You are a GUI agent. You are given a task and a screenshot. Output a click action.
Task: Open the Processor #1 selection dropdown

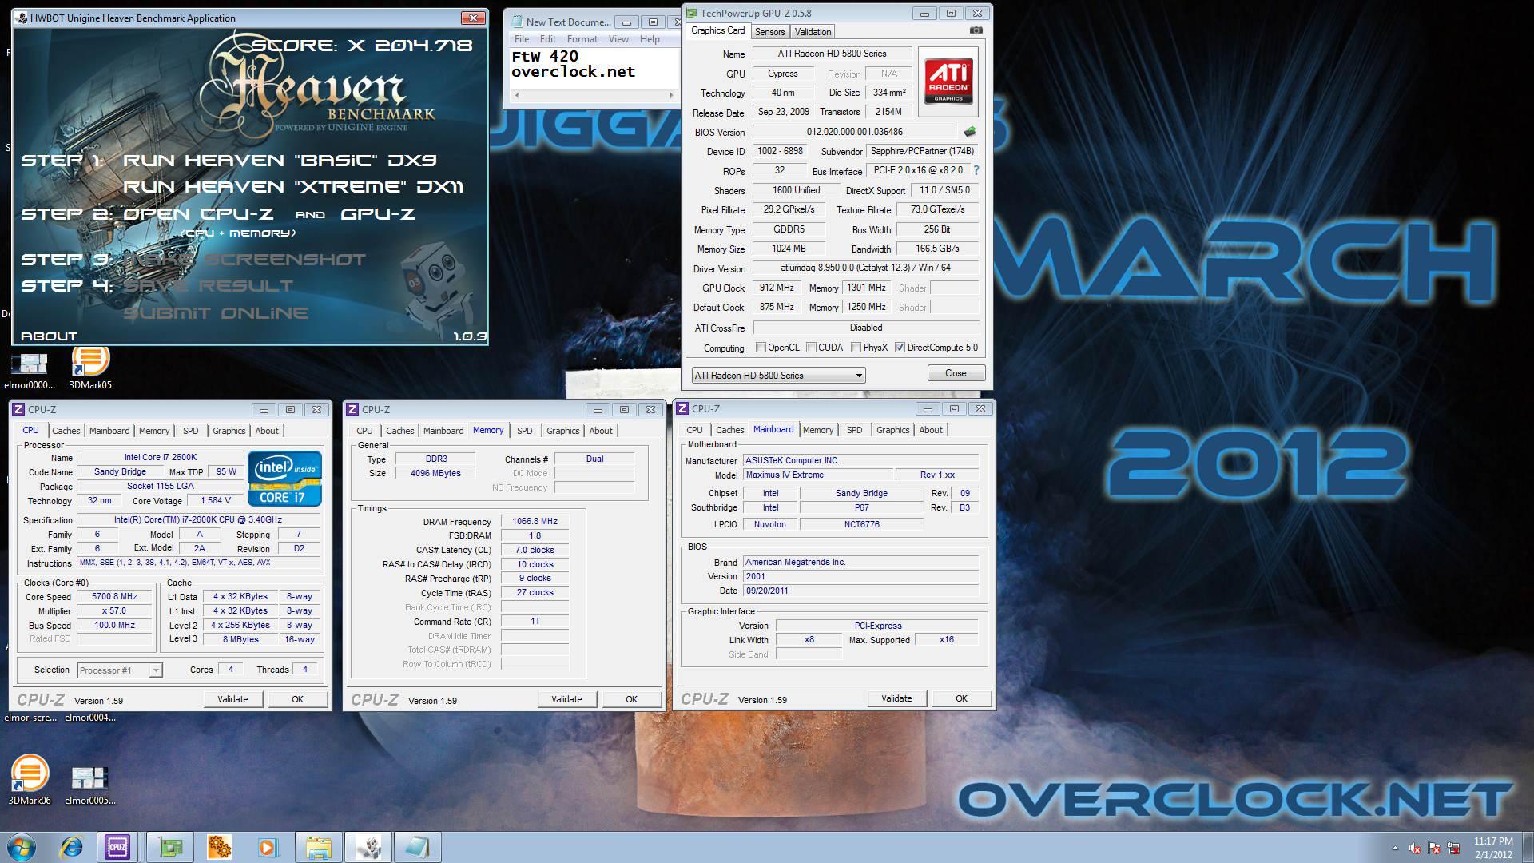pyautogui.click(x=120, y=670)
